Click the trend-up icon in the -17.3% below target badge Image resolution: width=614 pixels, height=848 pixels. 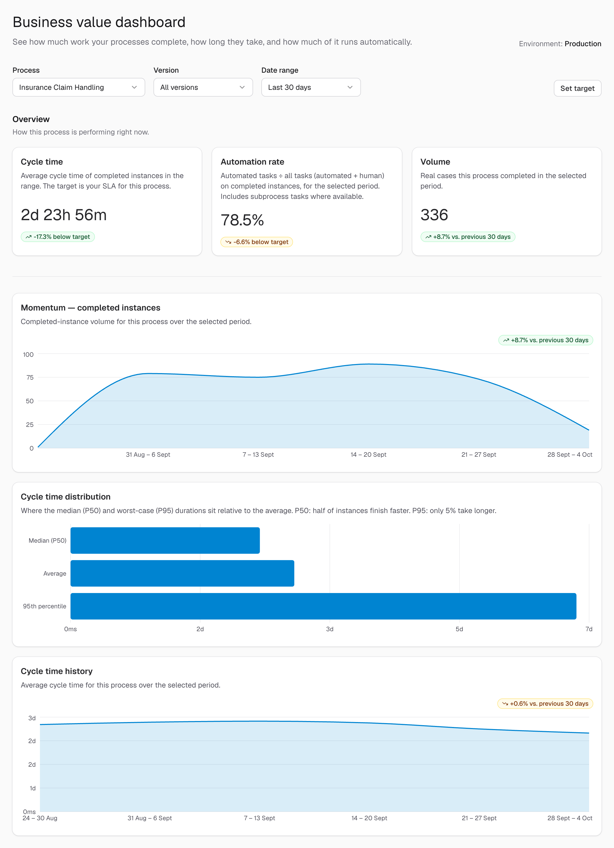click(x=28, y=237)
